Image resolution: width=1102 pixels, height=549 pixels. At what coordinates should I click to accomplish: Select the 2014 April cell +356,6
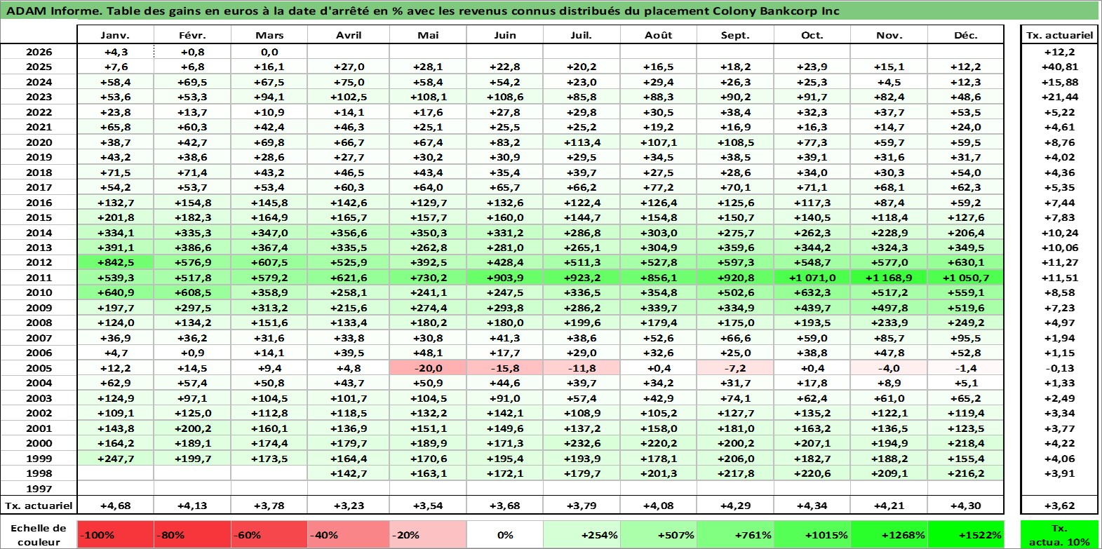tap(349, 233)
